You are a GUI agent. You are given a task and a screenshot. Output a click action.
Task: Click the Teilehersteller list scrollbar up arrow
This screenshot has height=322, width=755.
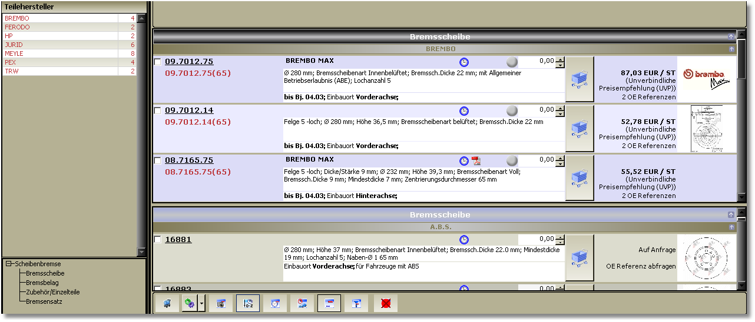pos(141,18)
